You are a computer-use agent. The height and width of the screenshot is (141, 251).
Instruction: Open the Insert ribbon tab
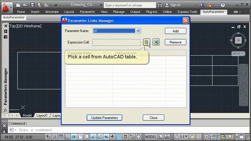[35, 12]
